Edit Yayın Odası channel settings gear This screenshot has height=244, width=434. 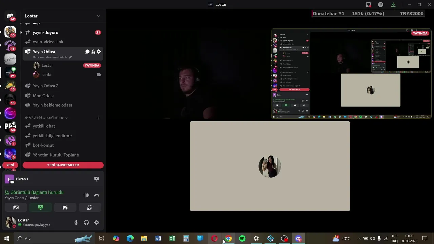(99, 52)
